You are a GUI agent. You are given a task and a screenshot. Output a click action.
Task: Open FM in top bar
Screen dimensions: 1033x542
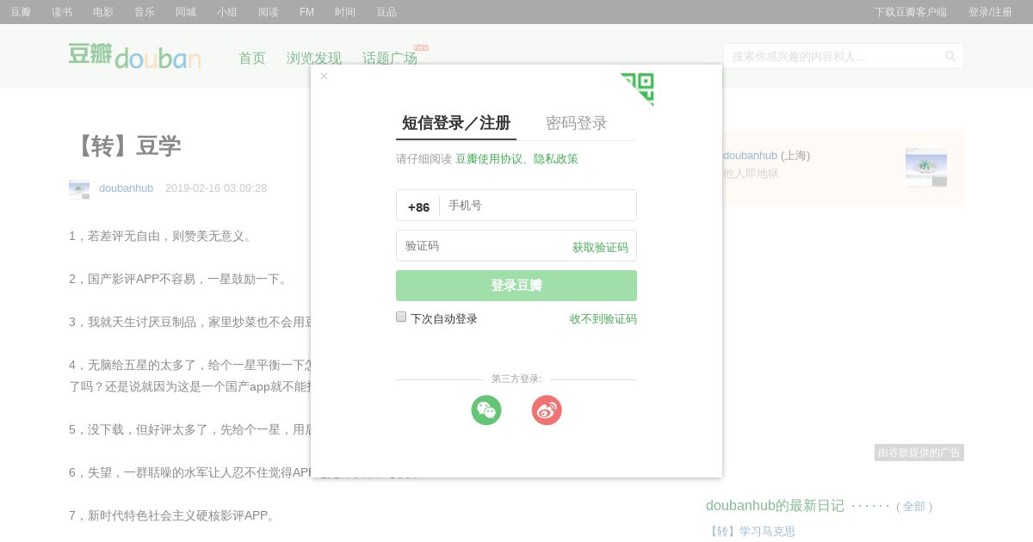coord(306,12)
